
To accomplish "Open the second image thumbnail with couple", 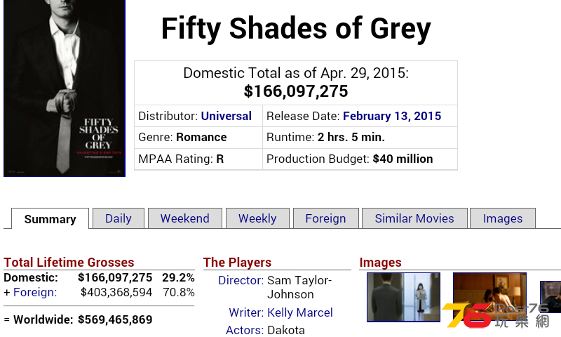I will [489, 297].
